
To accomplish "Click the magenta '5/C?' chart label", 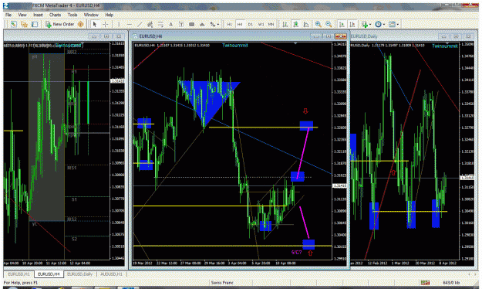I will click(297, 253).
